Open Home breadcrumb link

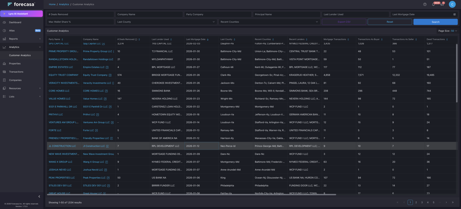52,4
